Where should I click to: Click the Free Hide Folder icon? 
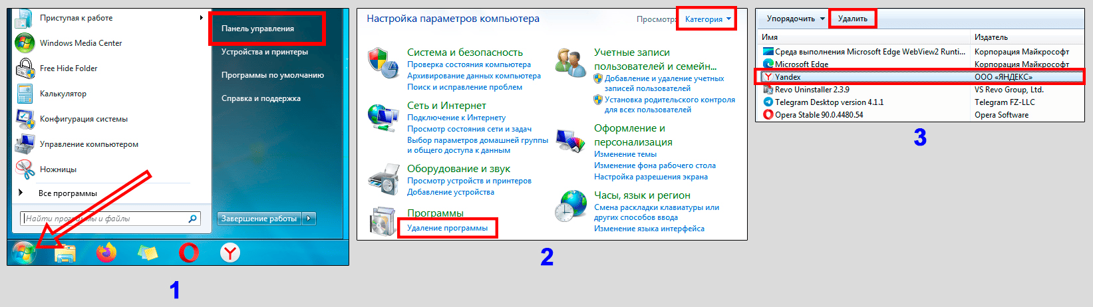coord(25,68)
